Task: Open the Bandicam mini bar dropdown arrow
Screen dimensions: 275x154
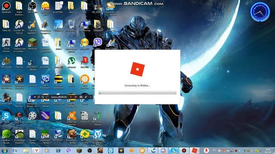Action: [35, 97]
